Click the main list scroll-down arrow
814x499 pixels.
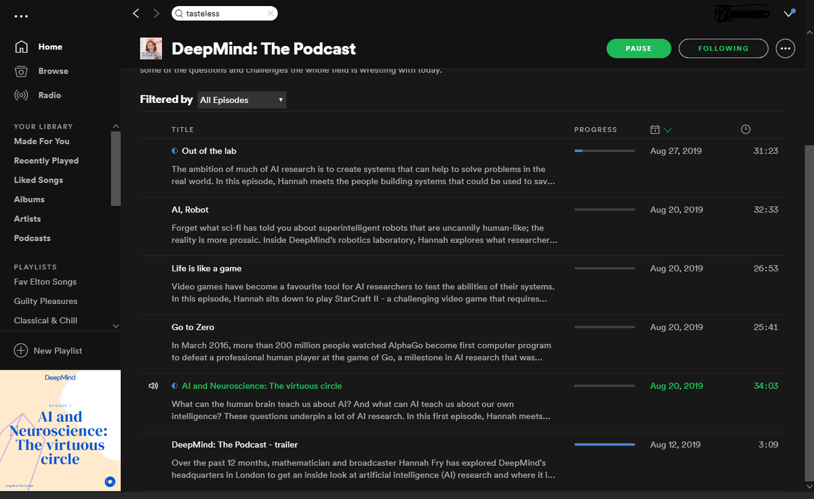click(x=808, y=486)
